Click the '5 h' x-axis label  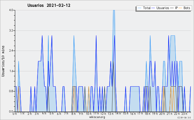click(x=51, y=114)
